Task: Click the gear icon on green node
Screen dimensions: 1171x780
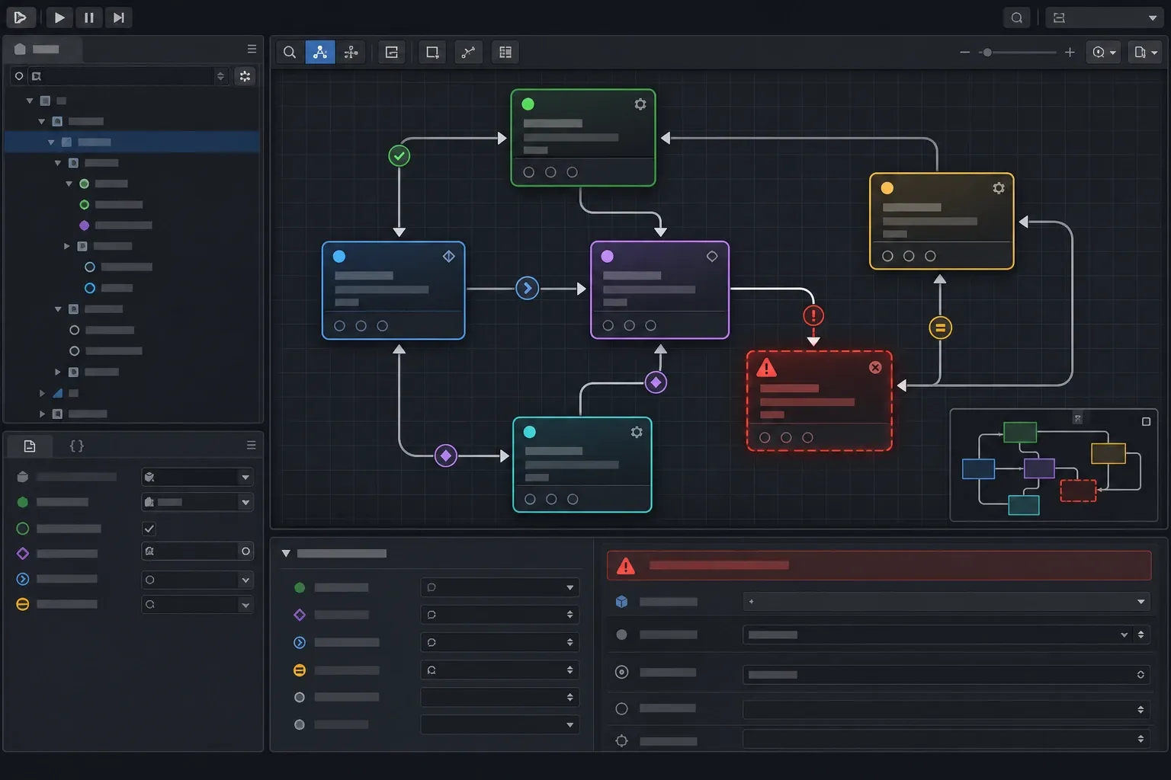Action: click(640, 104)
